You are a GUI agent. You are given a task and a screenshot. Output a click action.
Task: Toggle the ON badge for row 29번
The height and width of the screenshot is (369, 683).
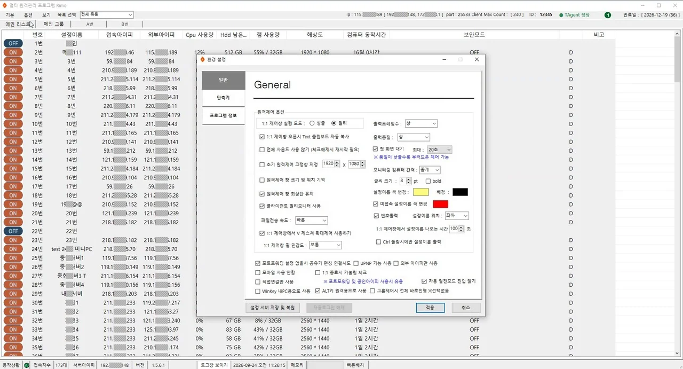click(13, 294)
